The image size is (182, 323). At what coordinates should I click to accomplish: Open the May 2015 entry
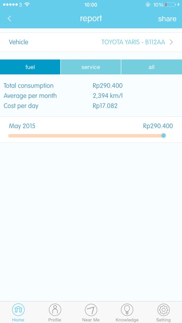[91, 130]
